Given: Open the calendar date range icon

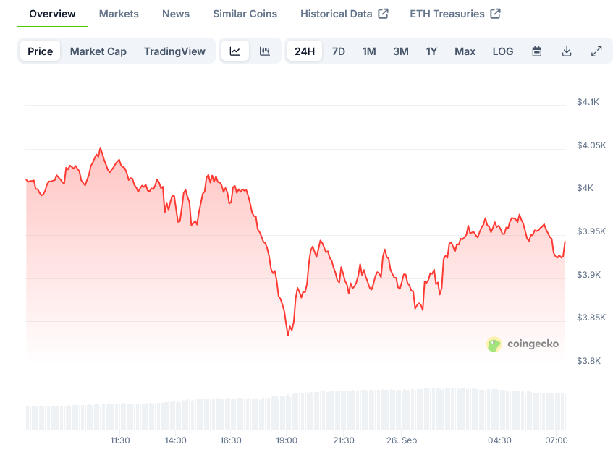Looking at the screenshot, I should point(536,51).
